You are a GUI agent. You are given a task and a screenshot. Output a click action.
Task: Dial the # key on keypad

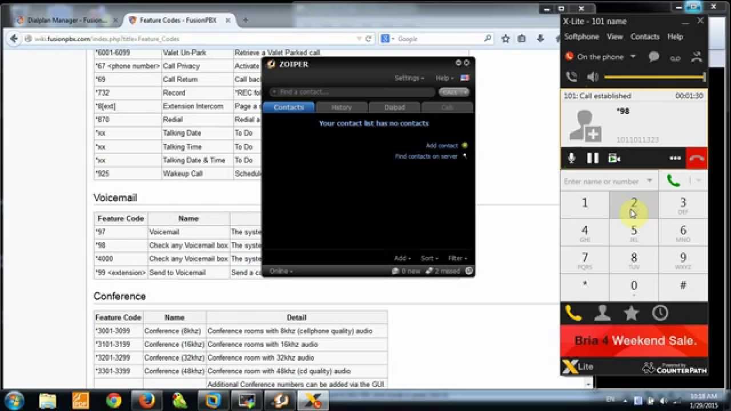coord(683,287)
